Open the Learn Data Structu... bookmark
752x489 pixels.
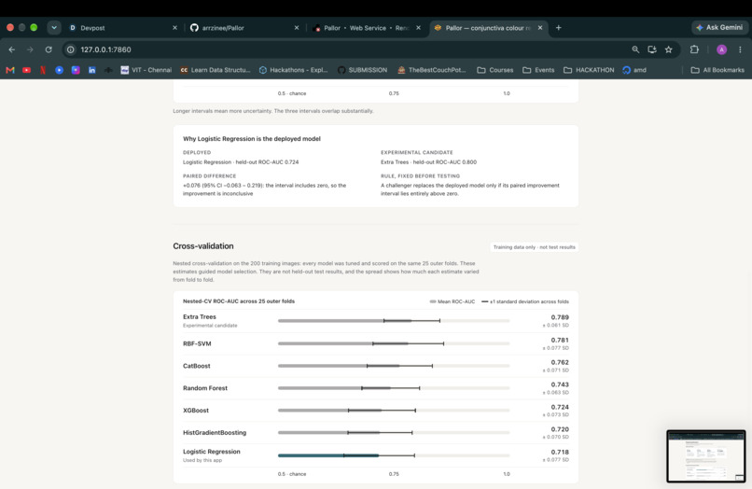pyautogui.click(x=216, y=70)
